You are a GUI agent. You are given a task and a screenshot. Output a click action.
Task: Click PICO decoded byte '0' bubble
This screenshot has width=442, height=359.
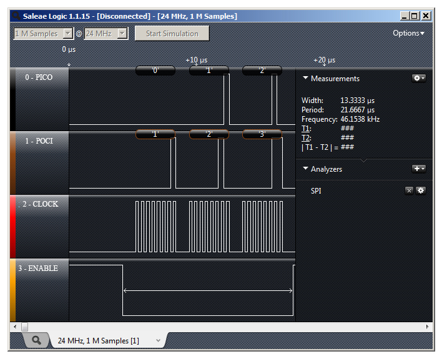(155, 71)
